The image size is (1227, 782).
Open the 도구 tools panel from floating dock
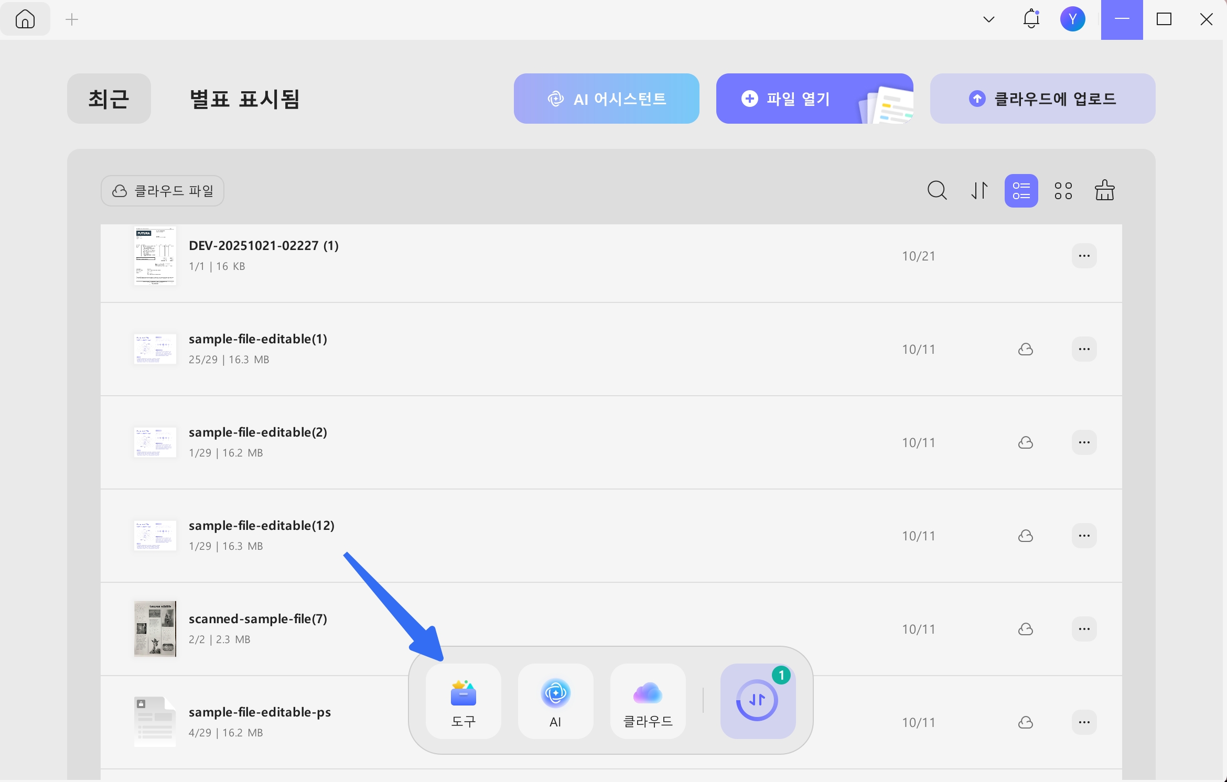coord(464,701)
